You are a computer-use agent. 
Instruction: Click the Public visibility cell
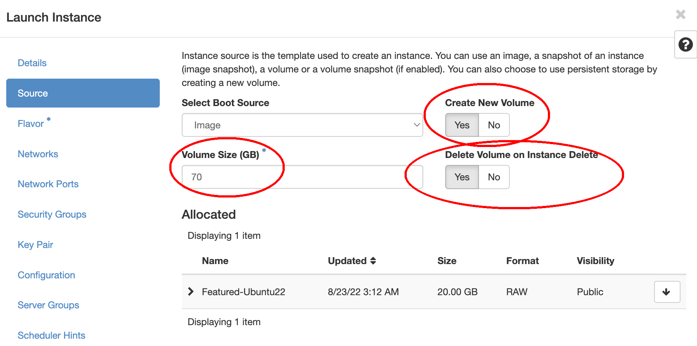click(590, 292)
